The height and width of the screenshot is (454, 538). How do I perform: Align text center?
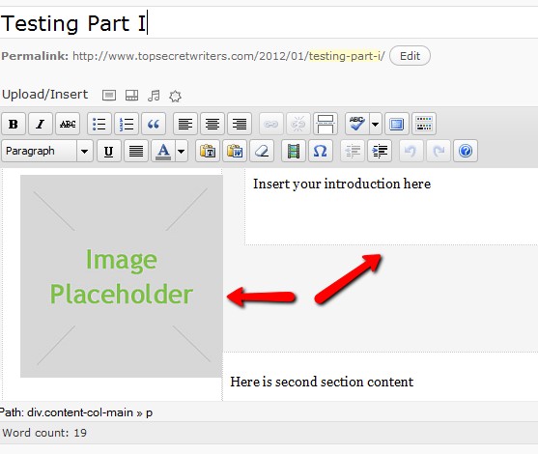click(x=212, y=124)
